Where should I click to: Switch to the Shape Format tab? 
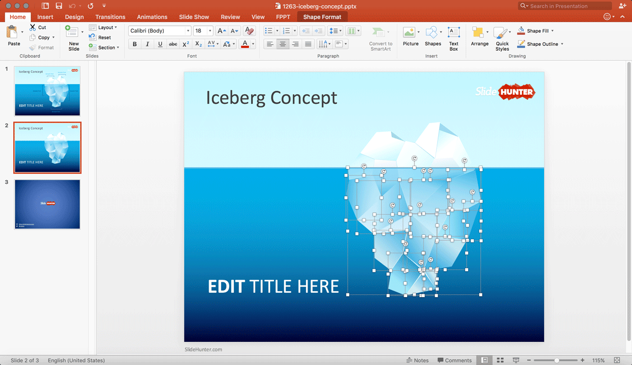coord(322,16)
